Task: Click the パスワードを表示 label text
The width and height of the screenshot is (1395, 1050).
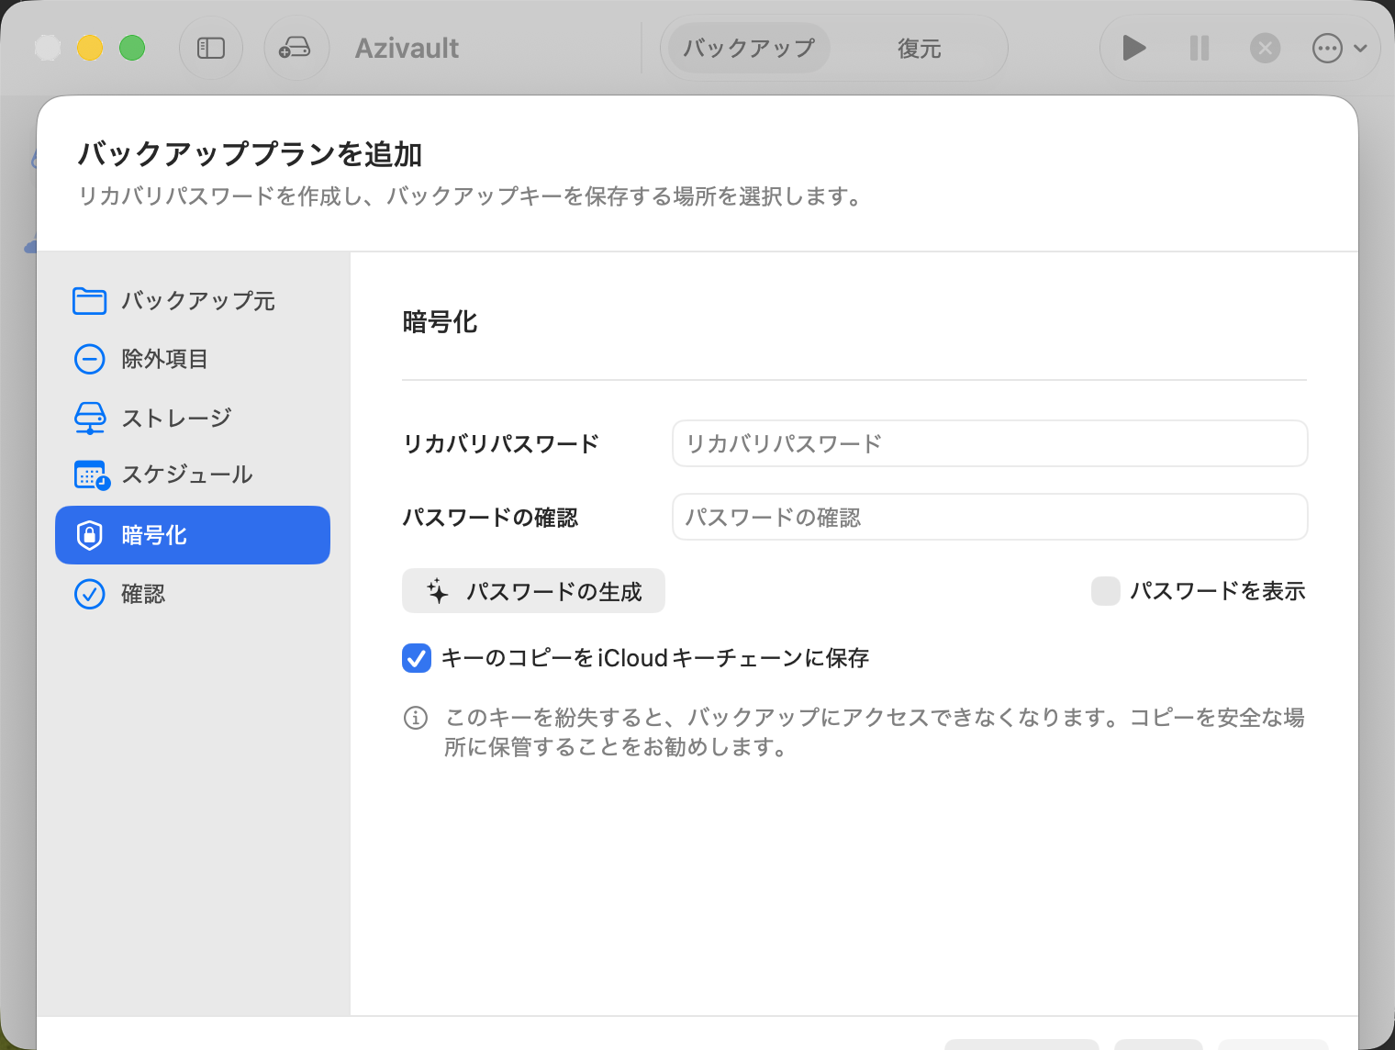Action: [x=1218, y=591]
